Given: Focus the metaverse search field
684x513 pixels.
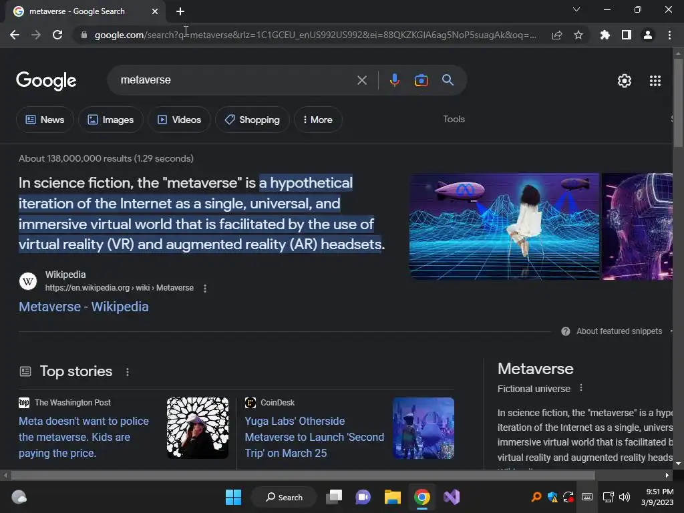Looking at the screenshot, I should 236,80.
